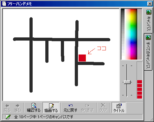
Task: Pick a color from the rainbow color palette
Action: pos(131,34)
